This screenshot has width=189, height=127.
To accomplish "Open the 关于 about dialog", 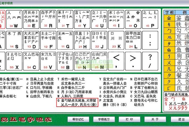I will pos(155,119).
